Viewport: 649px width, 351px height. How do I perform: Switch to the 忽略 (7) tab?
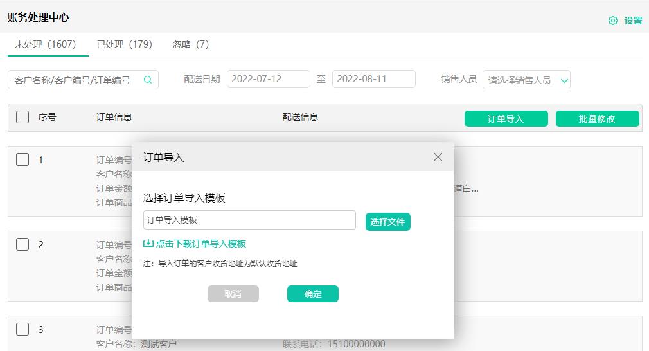point(191,44)
